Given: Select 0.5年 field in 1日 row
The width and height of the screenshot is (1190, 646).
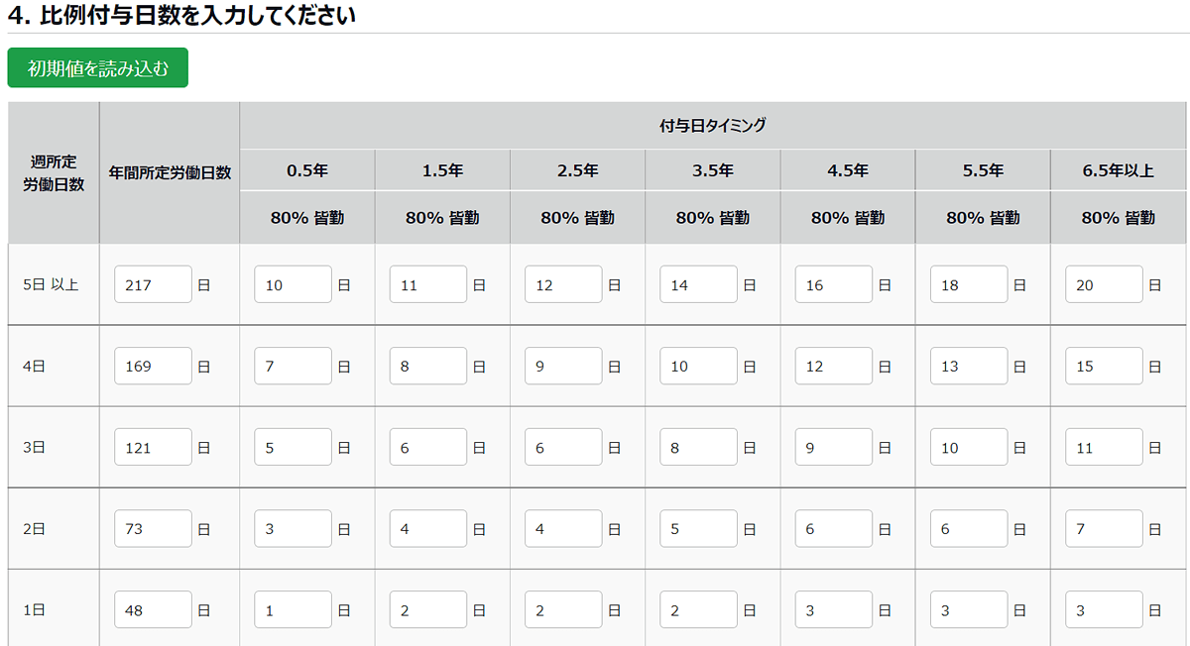Looking at the screenshot, I should (294, 609).
